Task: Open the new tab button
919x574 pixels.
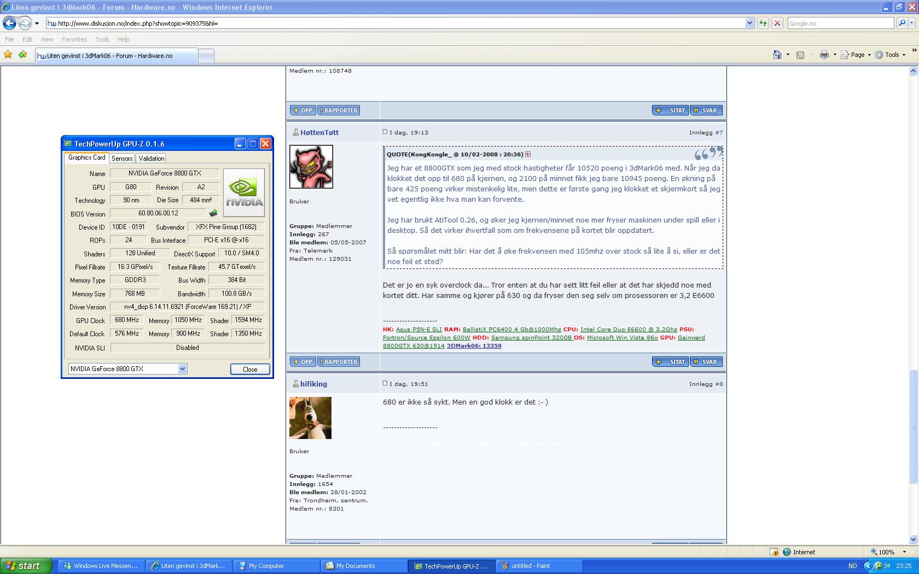Action: (x=206, y=55)
